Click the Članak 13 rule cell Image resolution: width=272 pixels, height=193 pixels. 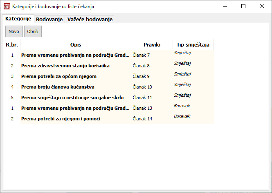142,108
